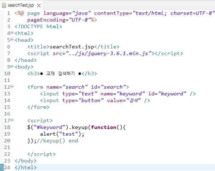
Task: Click the closing body tag on line 23
Action: (26, 161)
